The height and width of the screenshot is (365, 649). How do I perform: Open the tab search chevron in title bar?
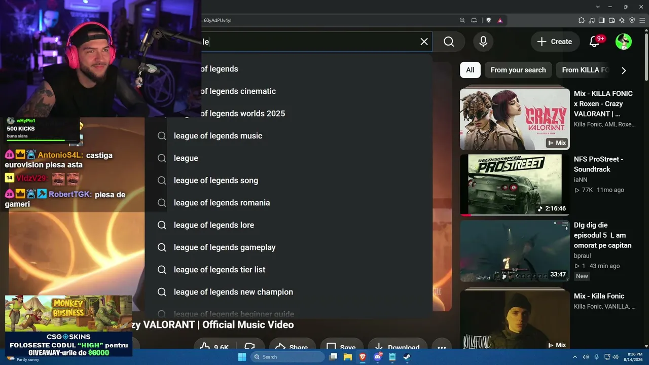pyautogui.click(x=598, y=7)
